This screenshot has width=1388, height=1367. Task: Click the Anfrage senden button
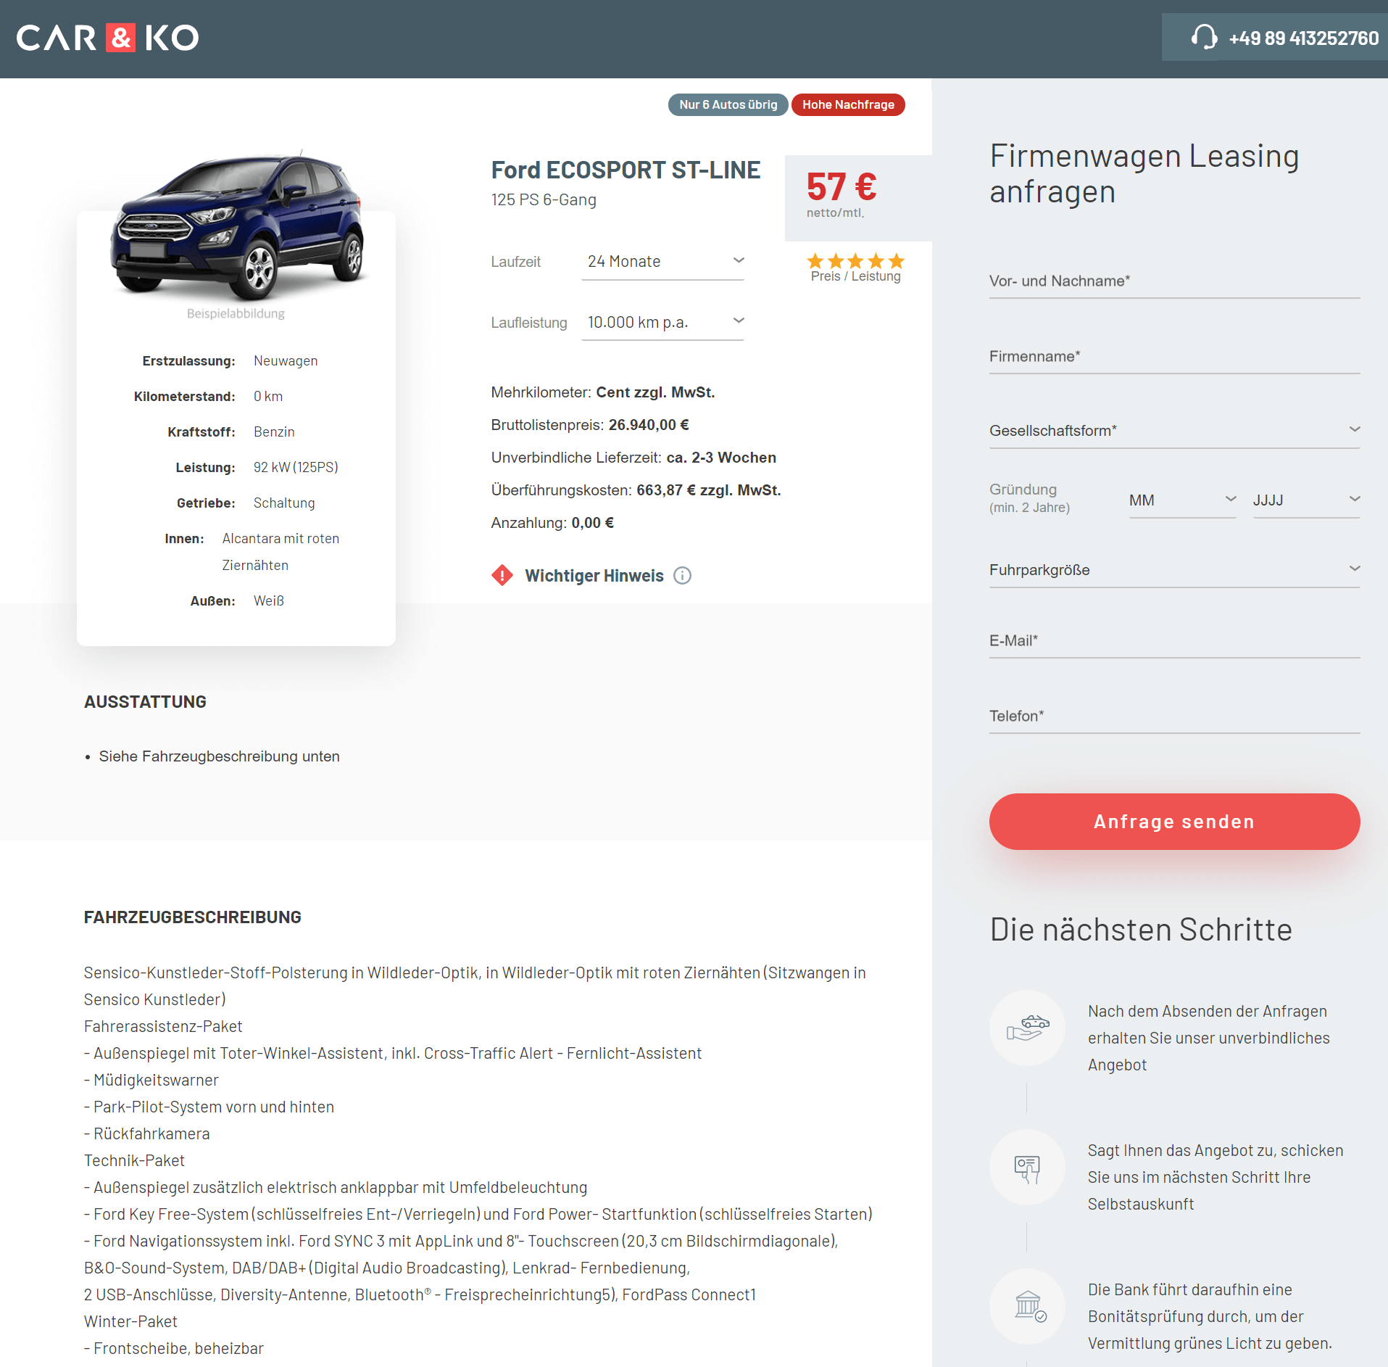(1174, 822)
